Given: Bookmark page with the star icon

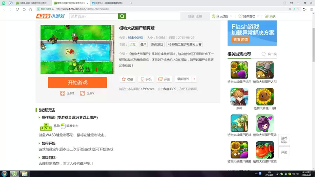Looking at the screenshot, I should (x=31, y=9).
